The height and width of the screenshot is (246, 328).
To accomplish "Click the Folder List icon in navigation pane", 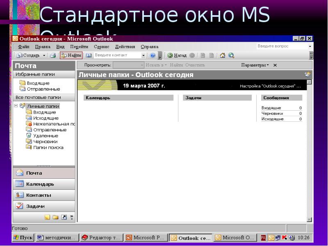I will click(55, 217).
